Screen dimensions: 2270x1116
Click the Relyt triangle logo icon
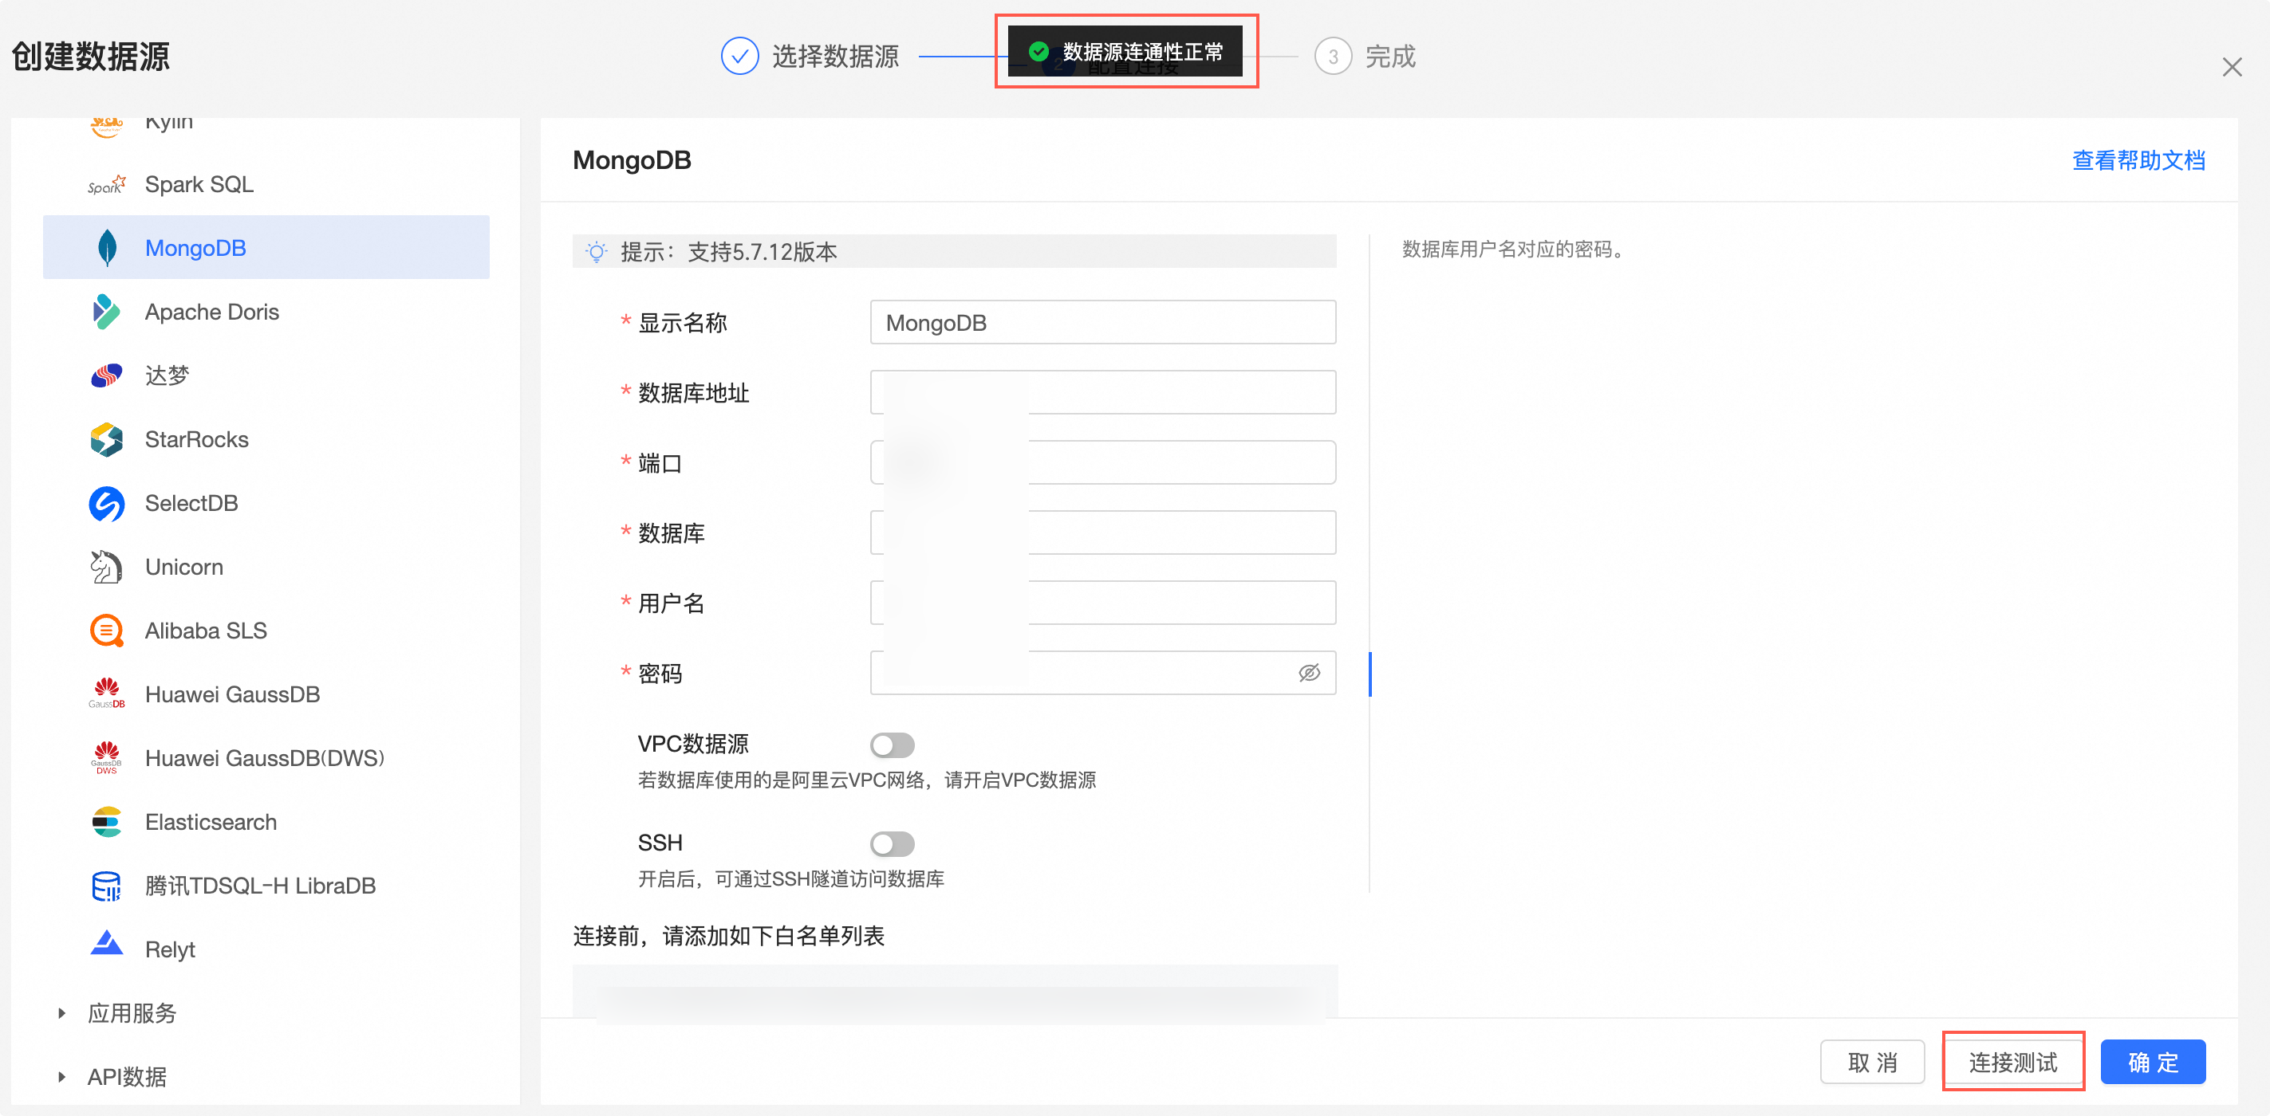(107, 942)
